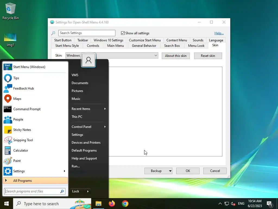Image resolution: width=278 pixels, height=209 pixels.
Task: Open the Recycle Bin on desktop
Action: (x=11, y=11)
